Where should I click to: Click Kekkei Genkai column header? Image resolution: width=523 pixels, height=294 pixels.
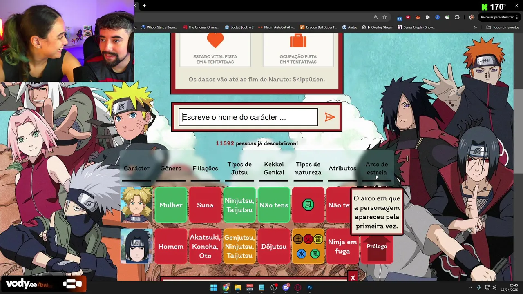pos(274,168)
